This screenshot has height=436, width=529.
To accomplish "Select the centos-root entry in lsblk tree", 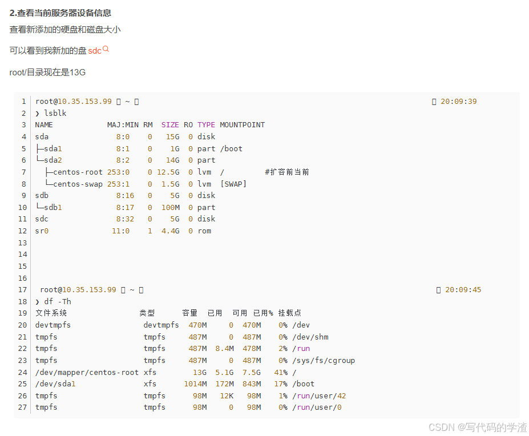I will point(78,172).
